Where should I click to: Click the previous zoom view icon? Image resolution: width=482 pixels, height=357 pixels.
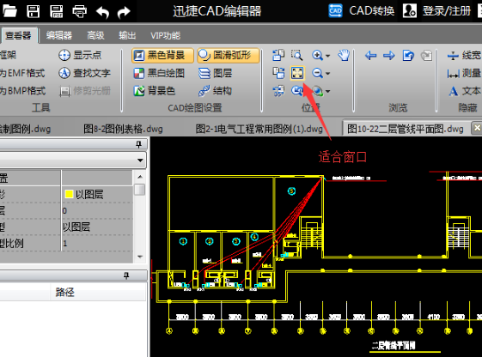coord(297,91)
